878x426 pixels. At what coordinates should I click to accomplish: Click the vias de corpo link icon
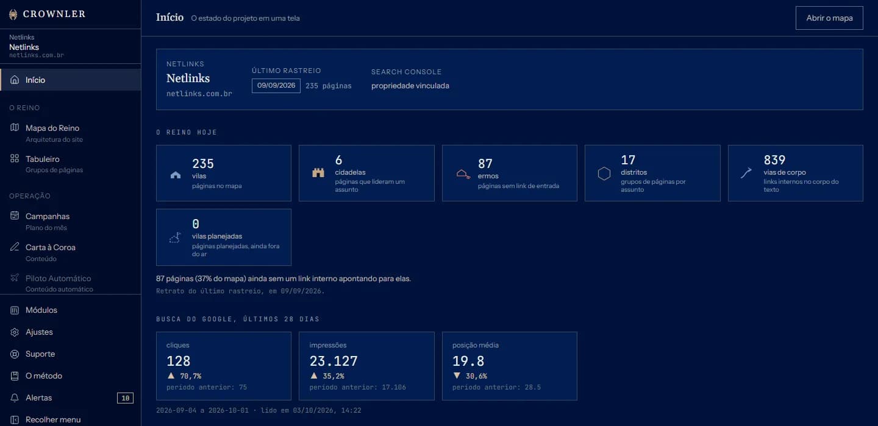[746, 173]
